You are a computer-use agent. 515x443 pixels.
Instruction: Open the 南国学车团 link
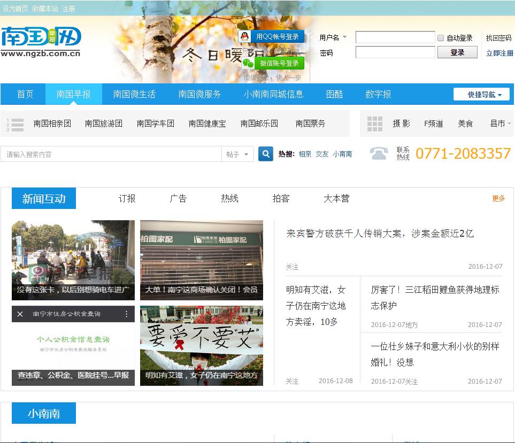point(155,124)
